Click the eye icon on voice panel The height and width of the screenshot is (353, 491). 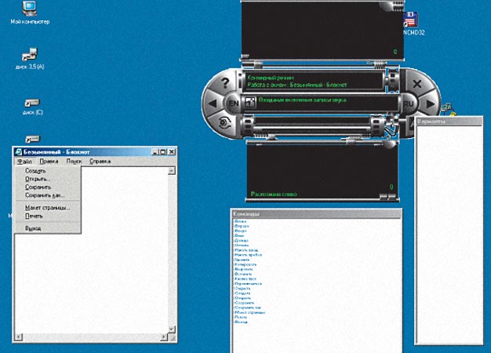coord(225,122)
